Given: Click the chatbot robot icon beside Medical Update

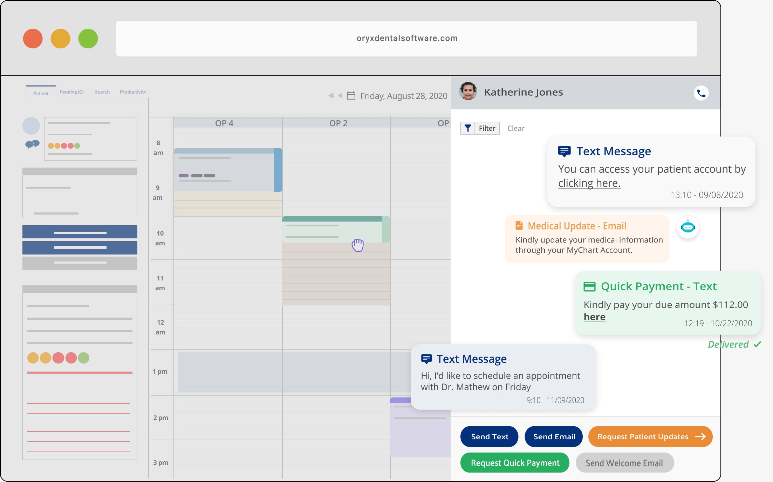Looking at the screenshot, I should [688, 228].
